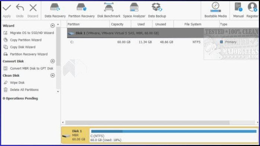Click the 11.34 GB used value
This screenshot has width=260, height=146.
(145, 42)
